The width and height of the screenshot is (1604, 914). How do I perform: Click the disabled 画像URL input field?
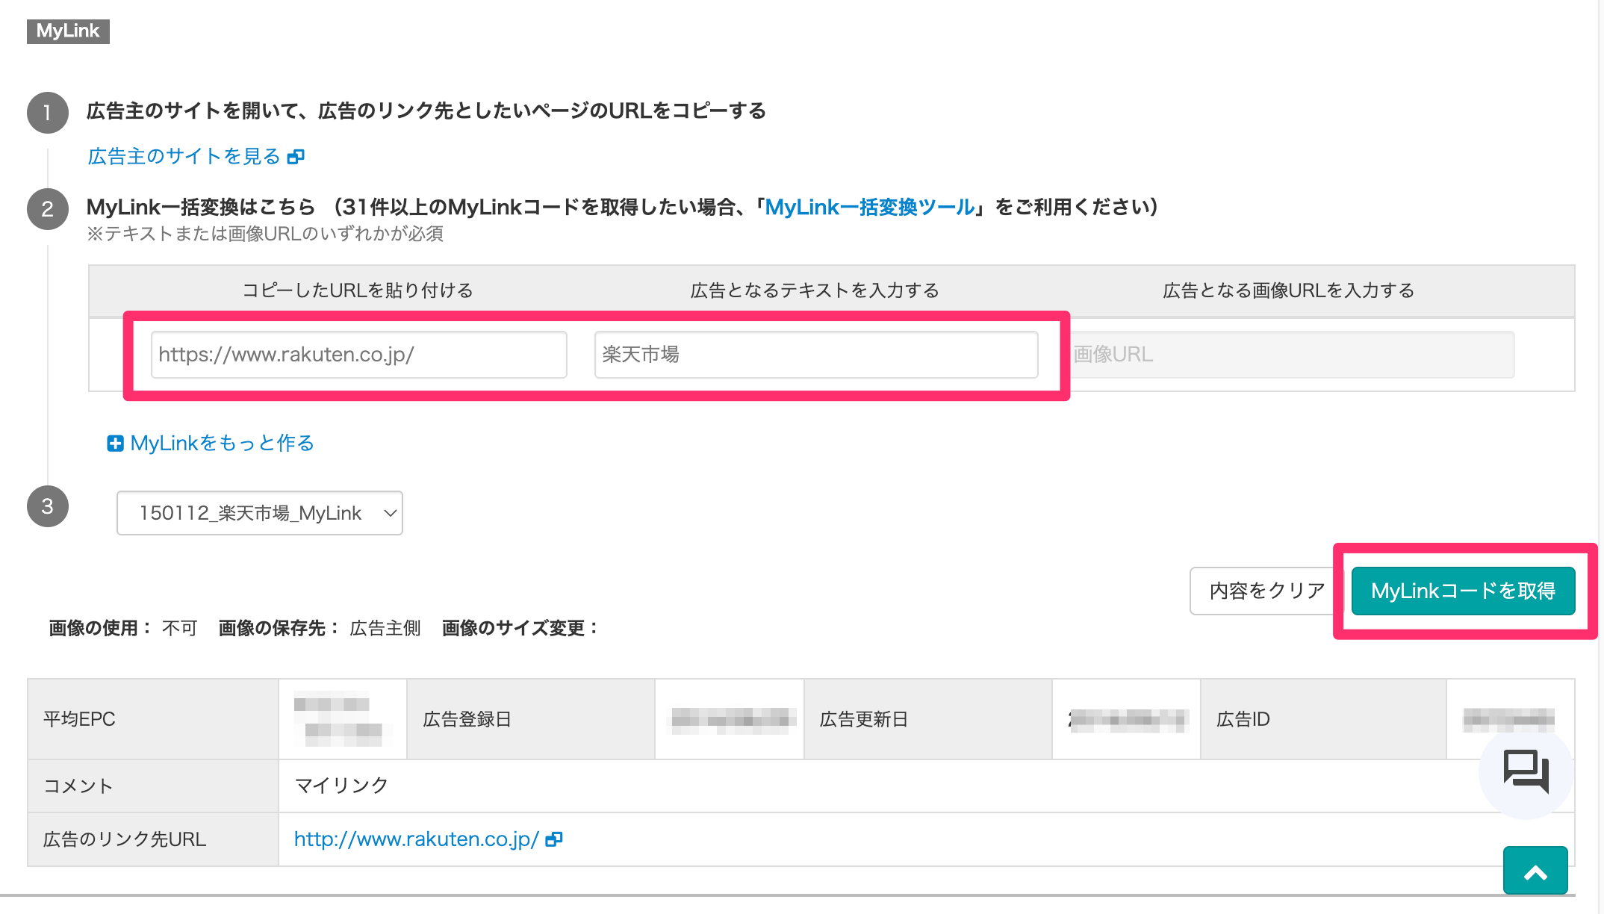1292,355
